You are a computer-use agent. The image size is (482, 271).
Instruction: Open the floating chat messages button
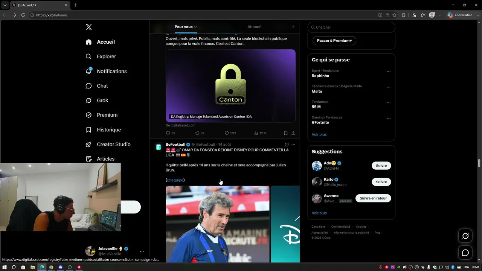(x=465, y=253)
